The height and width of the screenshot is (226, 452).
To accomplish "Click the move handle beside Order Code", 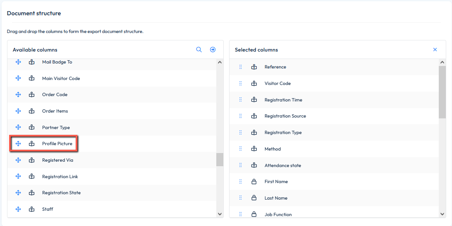I will click(18, 94).
